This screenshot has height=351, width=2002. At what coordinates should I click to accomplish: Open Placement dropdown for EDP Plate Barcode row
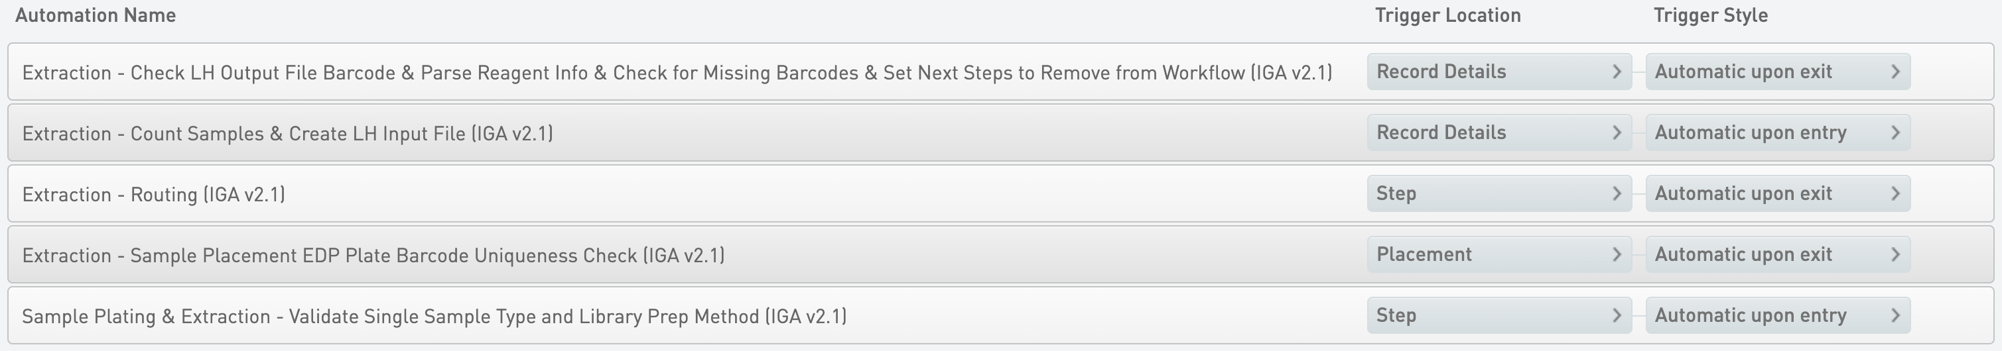[1499, 255]
